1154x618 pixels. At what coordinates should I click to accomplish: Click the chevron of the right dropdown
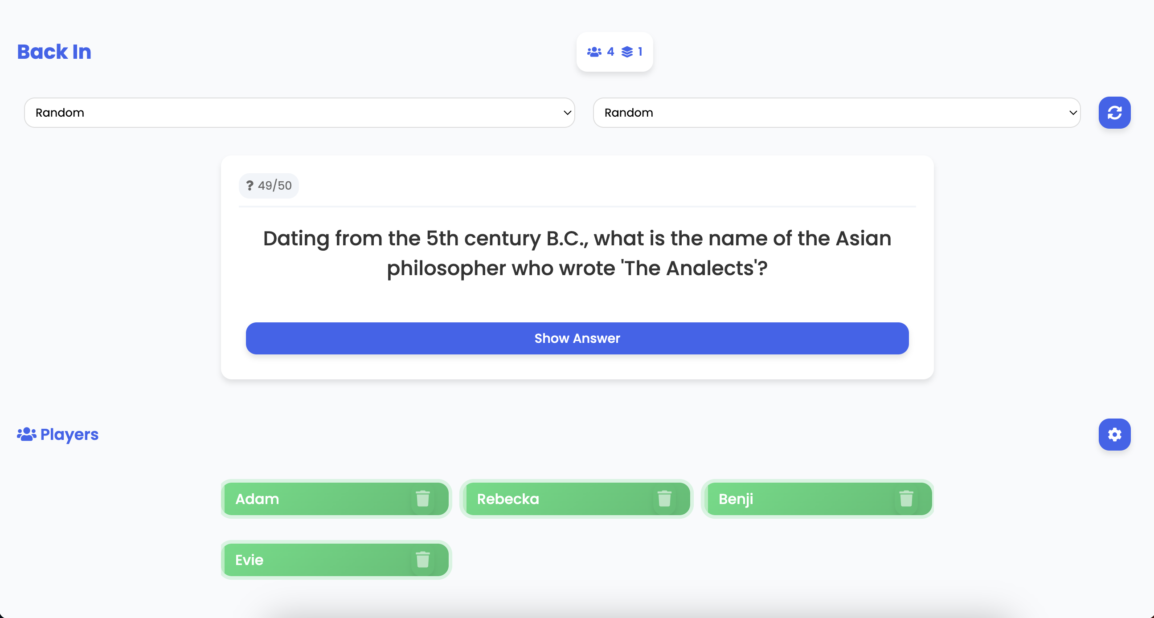coord(1073,113)
